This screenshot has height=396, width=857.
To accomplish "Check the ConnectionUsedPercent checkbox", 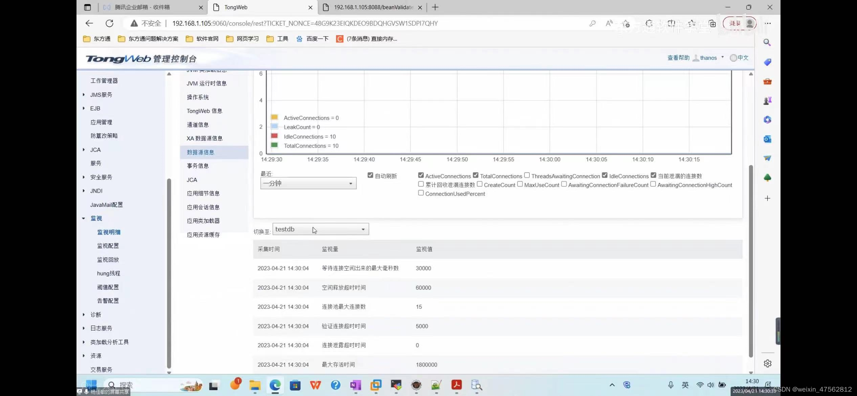I will pyautogui.click(x=421, y=193).
